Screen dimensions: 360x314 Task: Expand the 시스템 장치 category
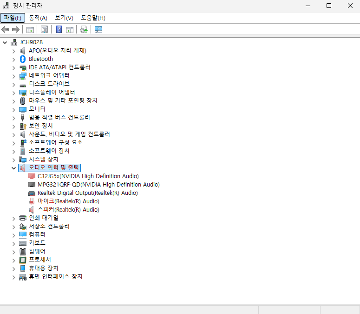click(14, 160)
